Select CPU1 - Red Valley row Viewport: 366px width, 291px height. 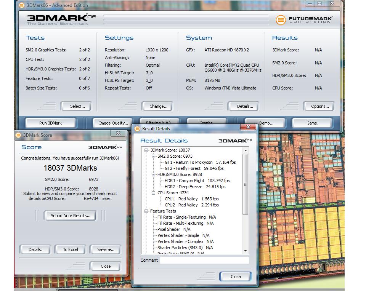click(x=191, y=199)
